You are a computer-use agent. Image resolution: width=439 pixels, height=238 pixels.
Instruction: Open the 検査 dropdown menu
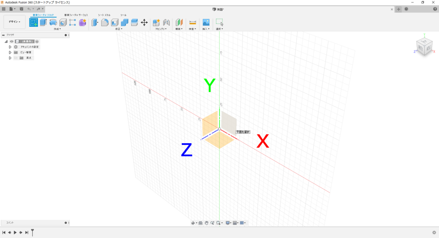point(192,29)
